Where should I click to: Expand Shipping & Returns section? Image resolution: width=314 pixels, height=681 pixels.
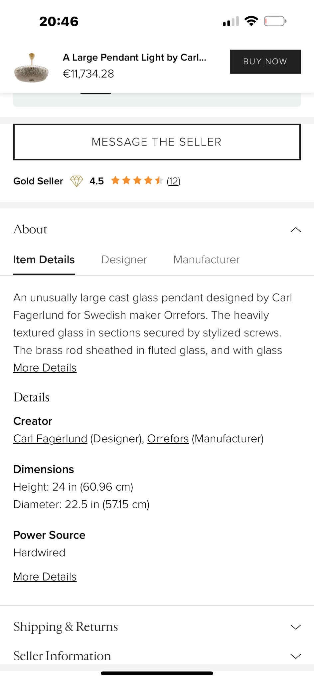pyautogui.click(x=295, y=627)
